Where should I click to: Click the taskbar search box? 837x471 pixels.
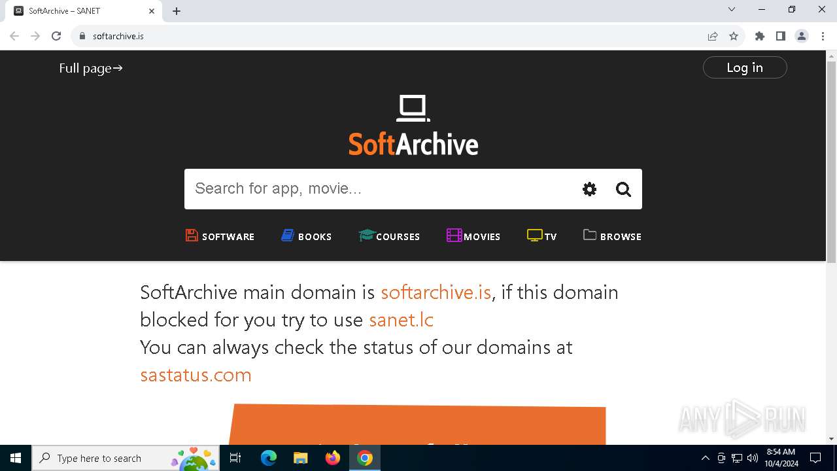pyautogui.click(x=126, y=458)
